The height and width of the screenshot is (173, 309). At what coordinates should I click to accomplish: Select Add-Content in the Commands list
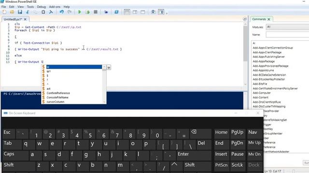point(261,97)
